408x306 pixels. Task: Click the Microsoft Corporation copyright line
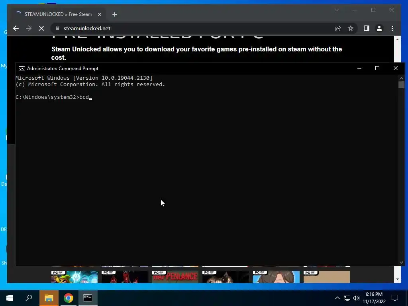(90, 84)
